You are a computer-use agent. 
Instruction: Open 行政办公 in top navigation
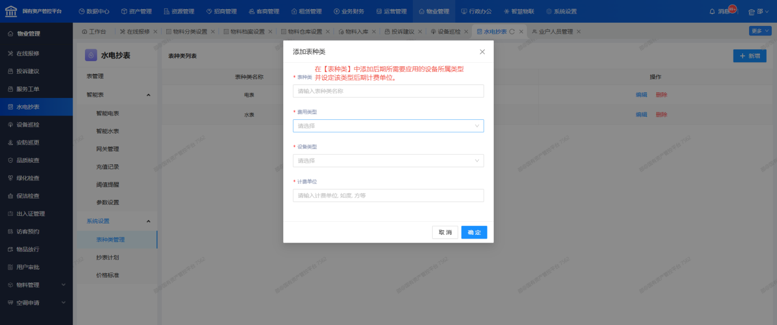(476, 11)
